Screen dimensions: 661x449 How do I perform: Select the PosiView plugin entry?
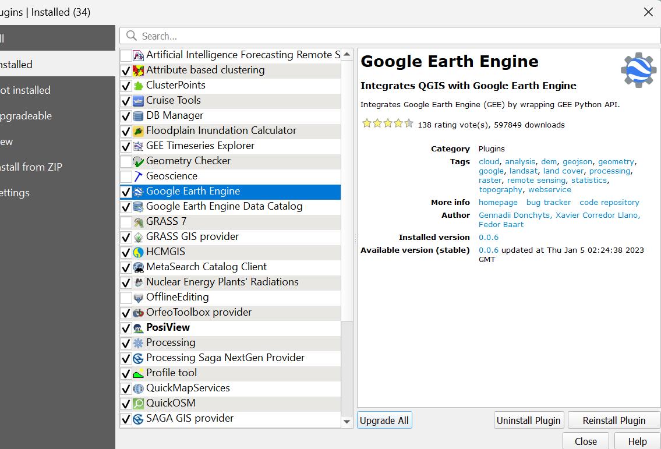[168, 327]
